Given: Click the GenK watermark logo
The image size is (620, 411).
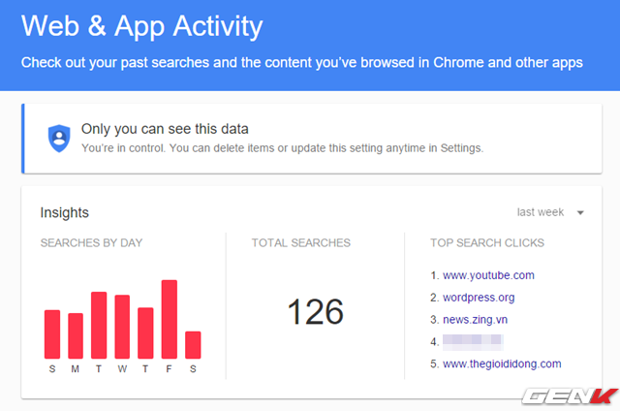Looking at the screenshot, I should 571,395.
